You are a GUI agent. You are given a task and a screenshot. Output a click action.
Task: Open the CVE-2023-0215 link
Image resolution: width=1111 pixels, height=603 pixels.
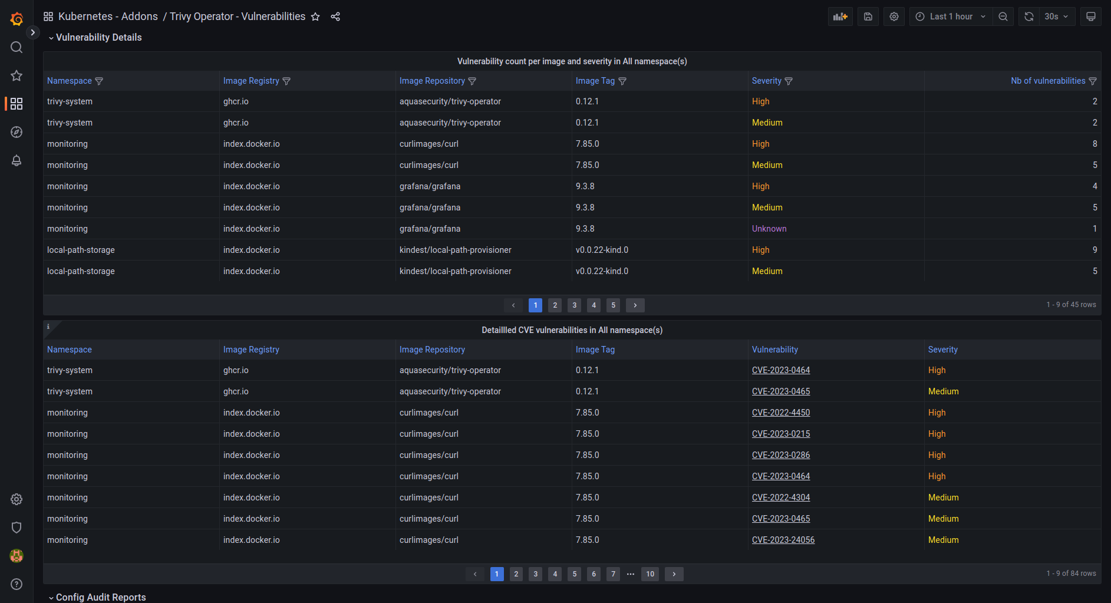[x=781, y=434]
